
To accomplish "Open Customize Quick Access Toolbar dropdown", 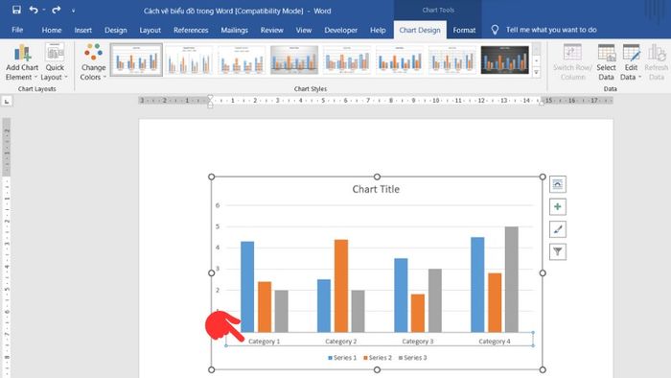I will coord(73,11).
